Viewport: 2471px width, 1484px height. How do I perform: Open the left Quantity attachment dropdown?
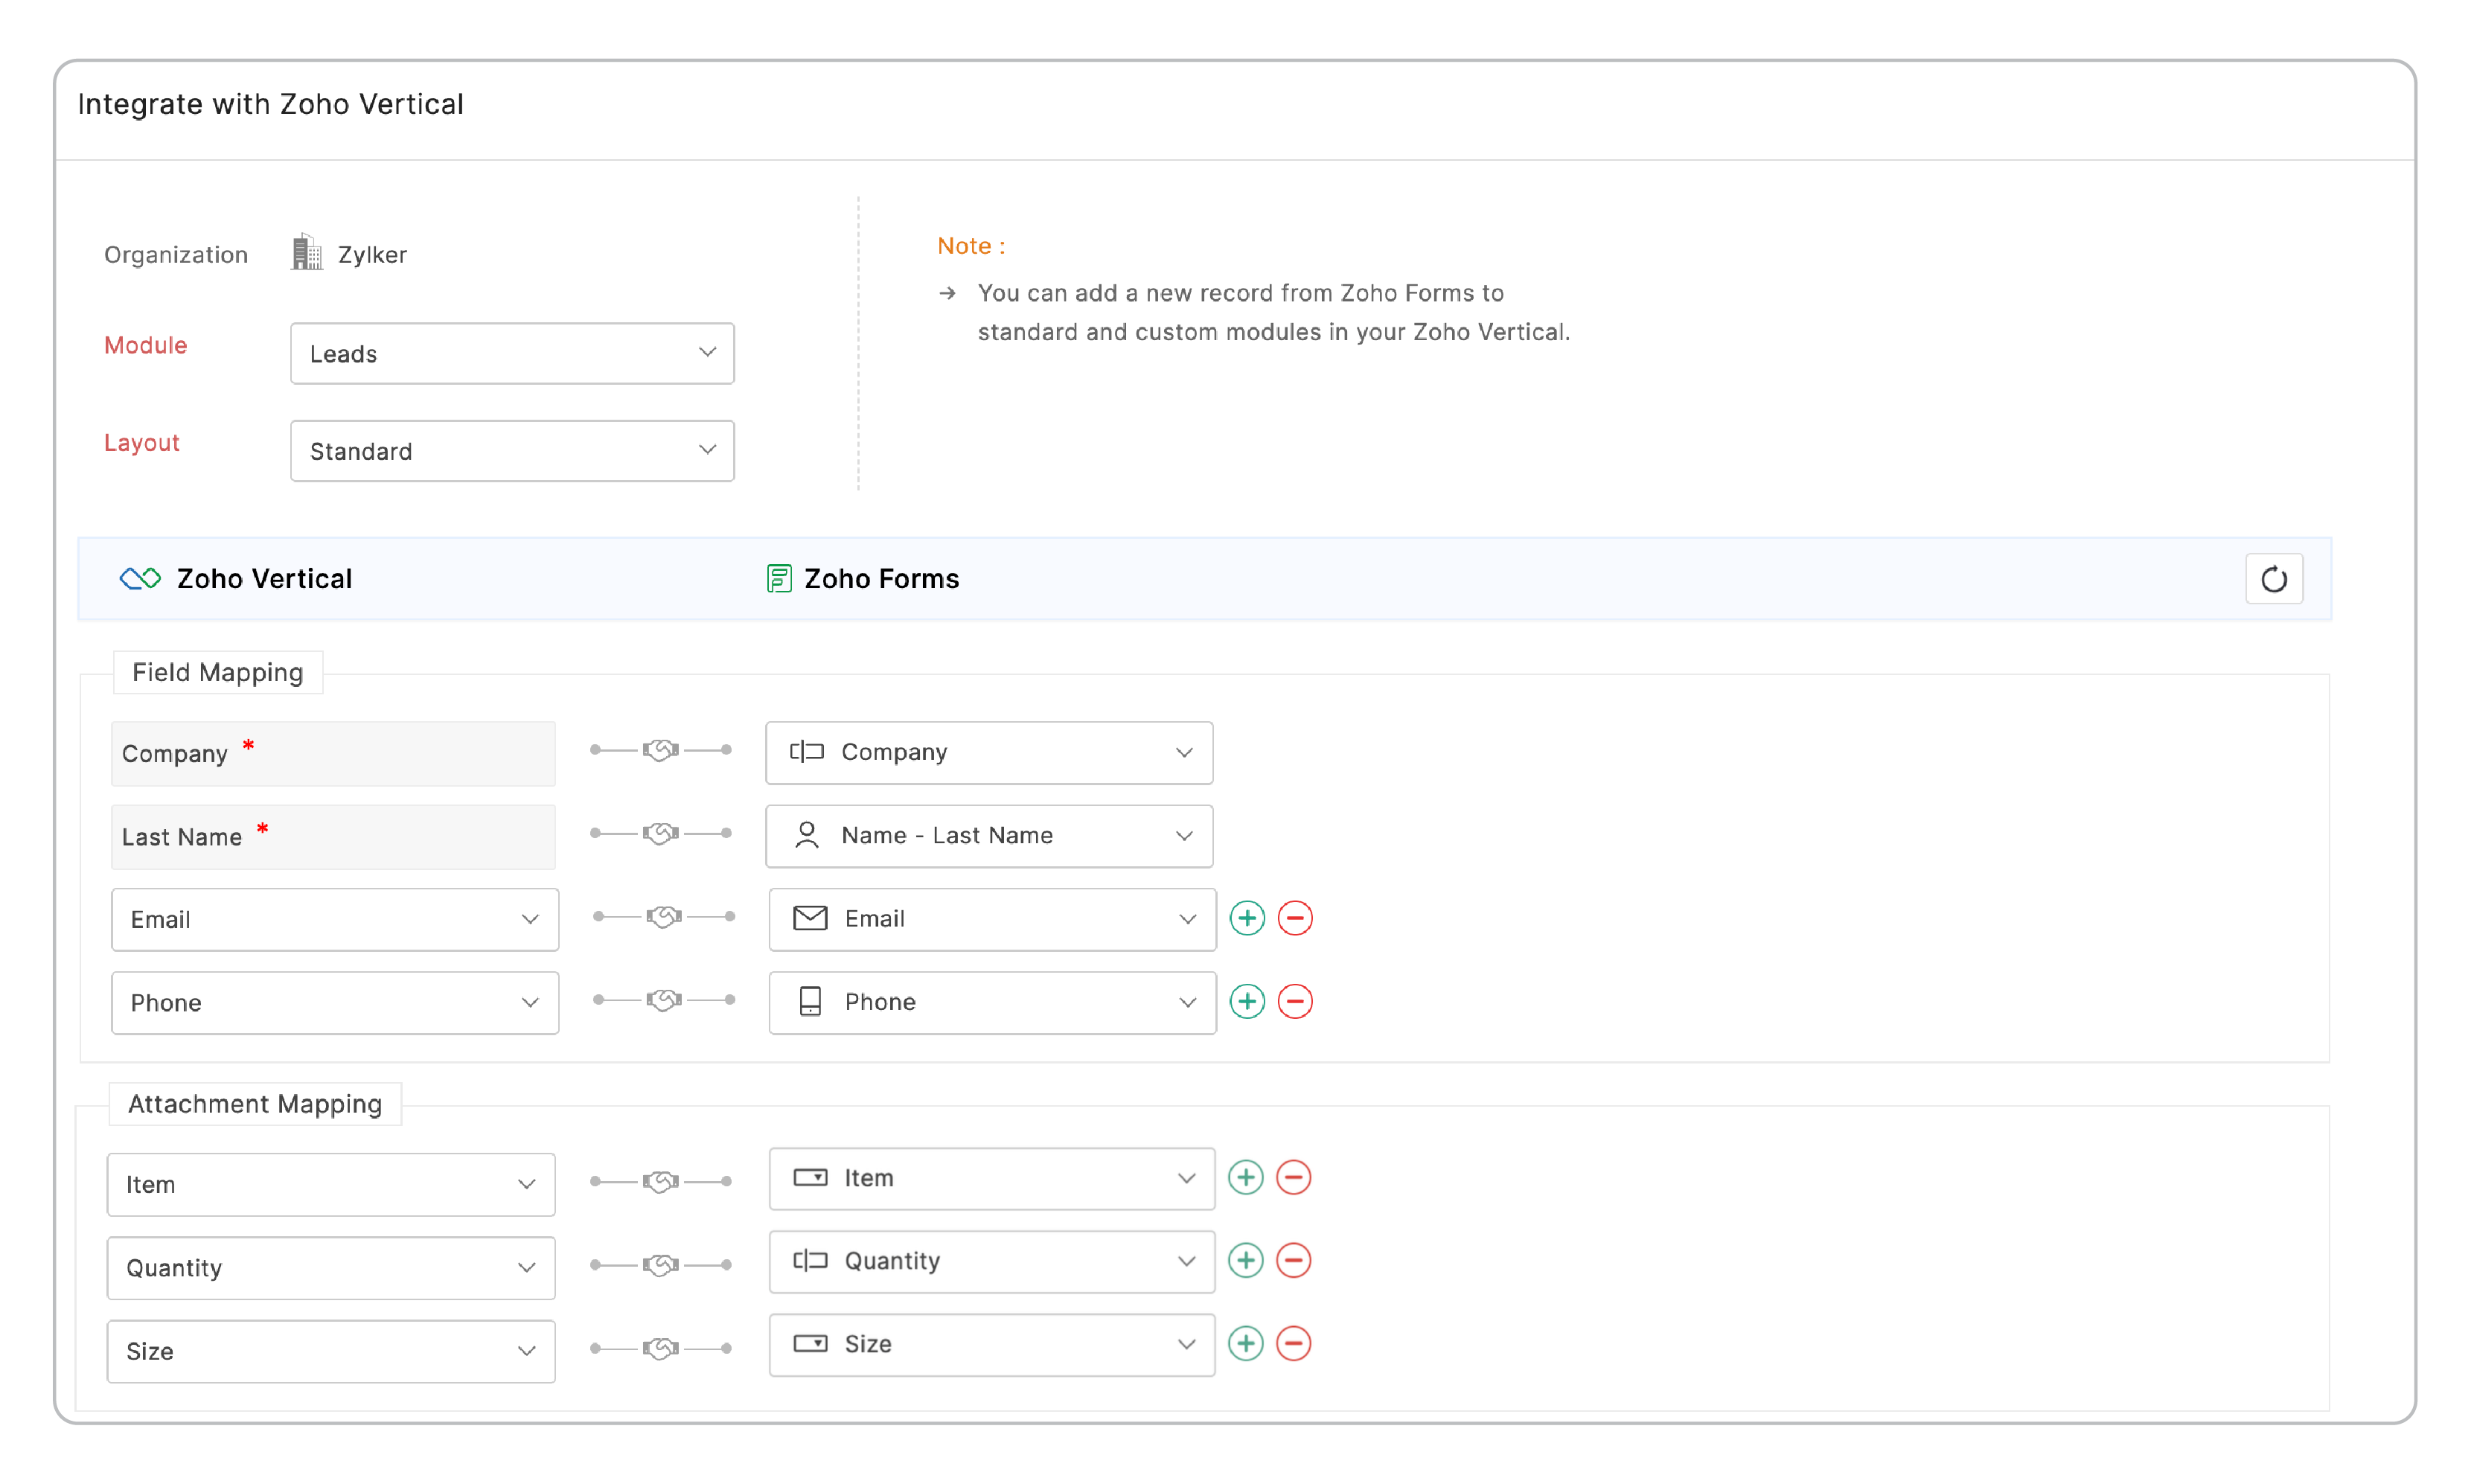(330, 1267)
